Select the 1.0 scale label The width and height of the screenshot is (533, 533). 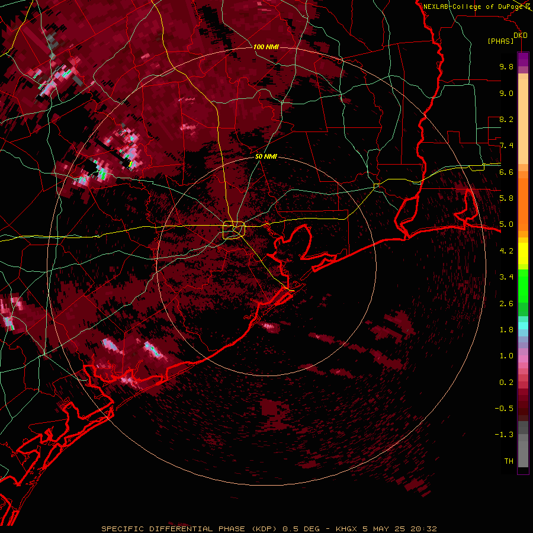click(x=506, y=356)
